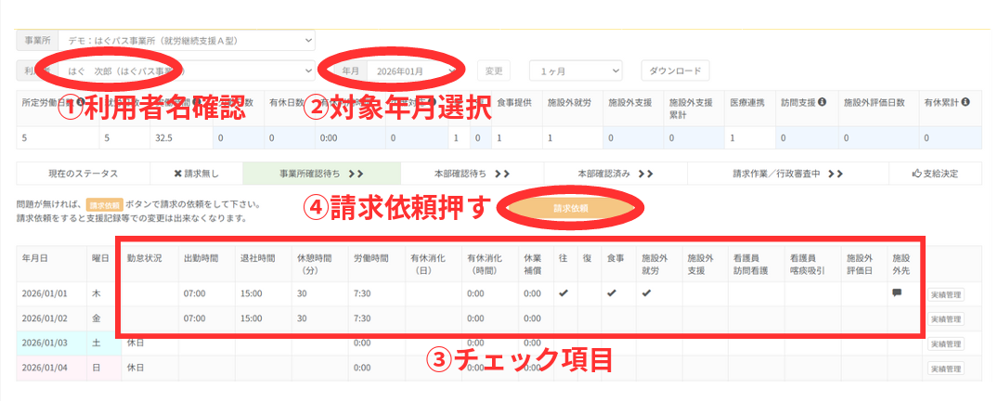The height and width of the screenshot is (401, 998).
Task: Click the 15:00 退社時間 in the 2026/01/02 row
Action: pyautogui.click(x=251, y=319)
